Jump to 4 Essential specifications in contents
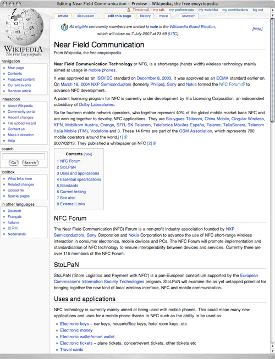This screenshot has height=359, width=275. pyautogui.click(x=79, y=179)
